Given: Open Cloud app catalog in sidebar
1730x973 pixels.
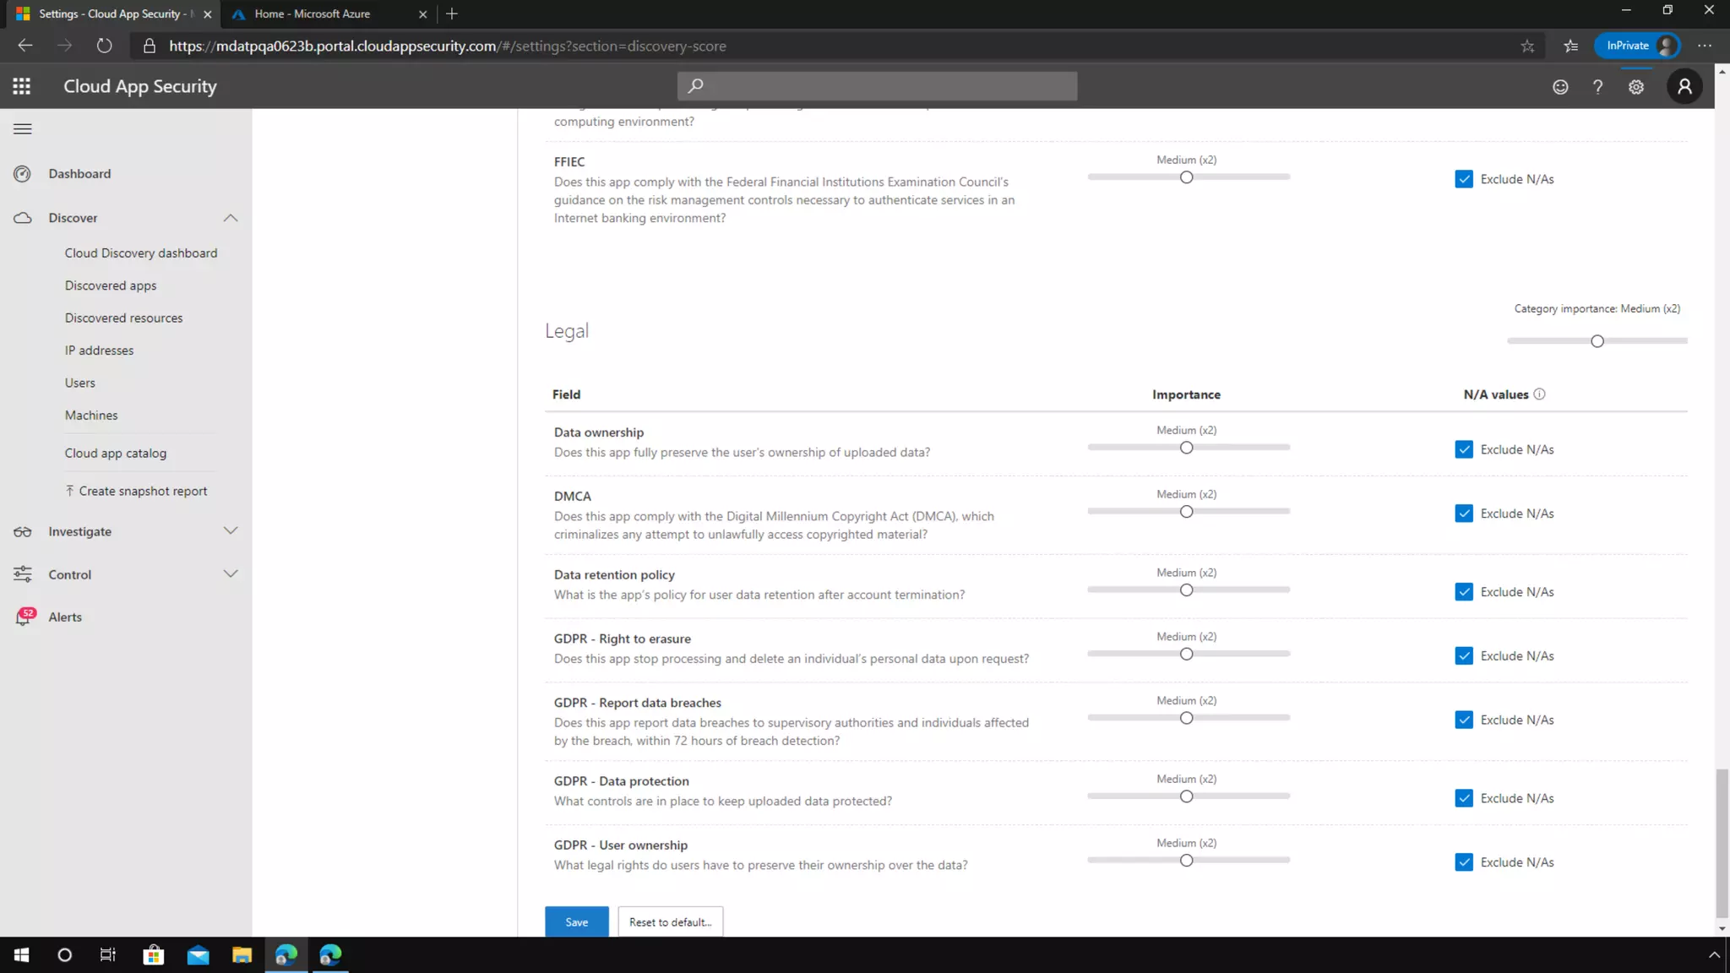Looking at the screenshot, I should tap(116, 454).
